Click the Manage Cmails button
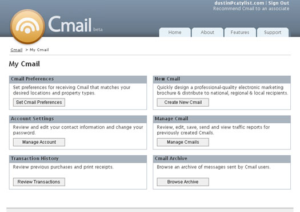The width and height of the screenshot is (300, 212). 183,142
